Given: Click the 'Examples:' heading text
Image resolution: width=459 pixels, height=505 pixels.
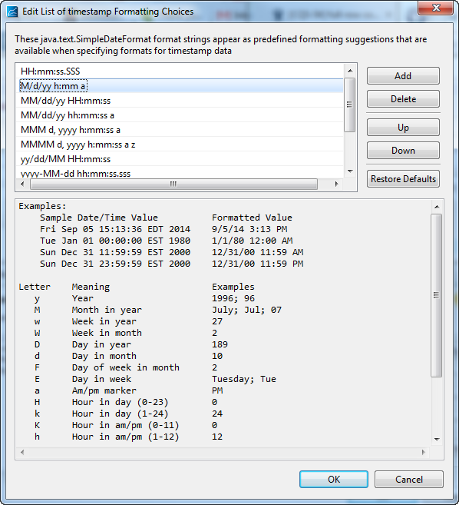Looking at the screenshot, I should (x=42, y=206).
